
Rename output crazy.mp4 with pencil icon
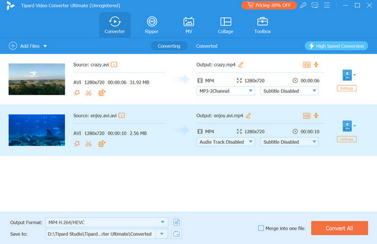point(241,65)
